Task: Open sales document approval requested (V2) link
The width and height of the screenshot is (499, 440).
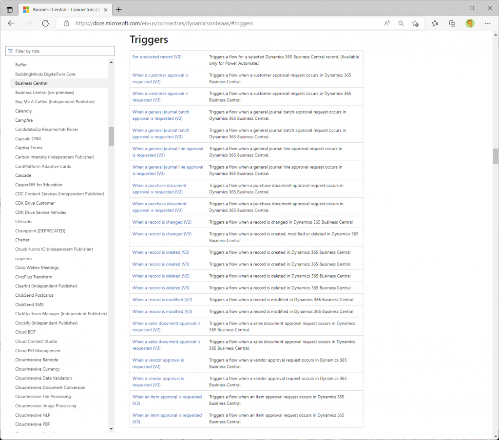Action: point(167,326)
